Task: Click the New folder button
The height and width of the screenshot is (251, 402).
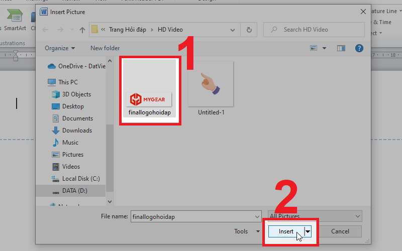Action: pyautogui.click(x=105, y=48)
